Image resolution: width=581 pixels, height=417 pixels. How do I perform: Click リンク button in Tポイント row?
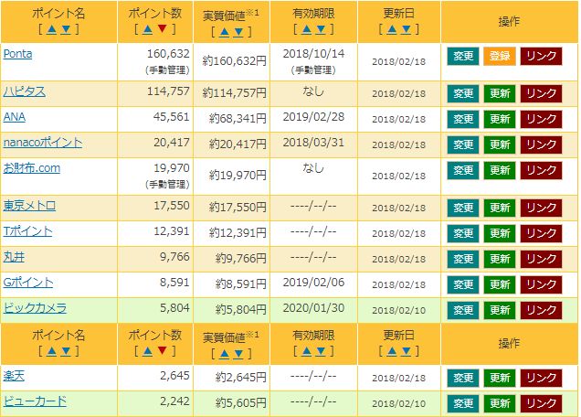541,233
